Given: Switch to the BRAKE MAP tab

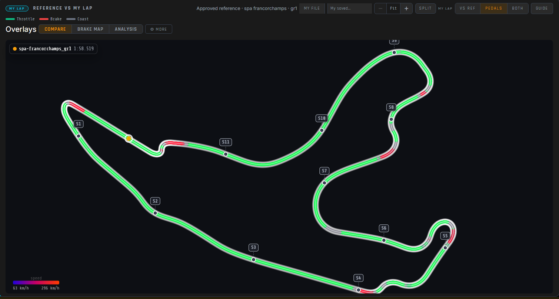Looking at the screenshot, I should click(x=90, y=29).
